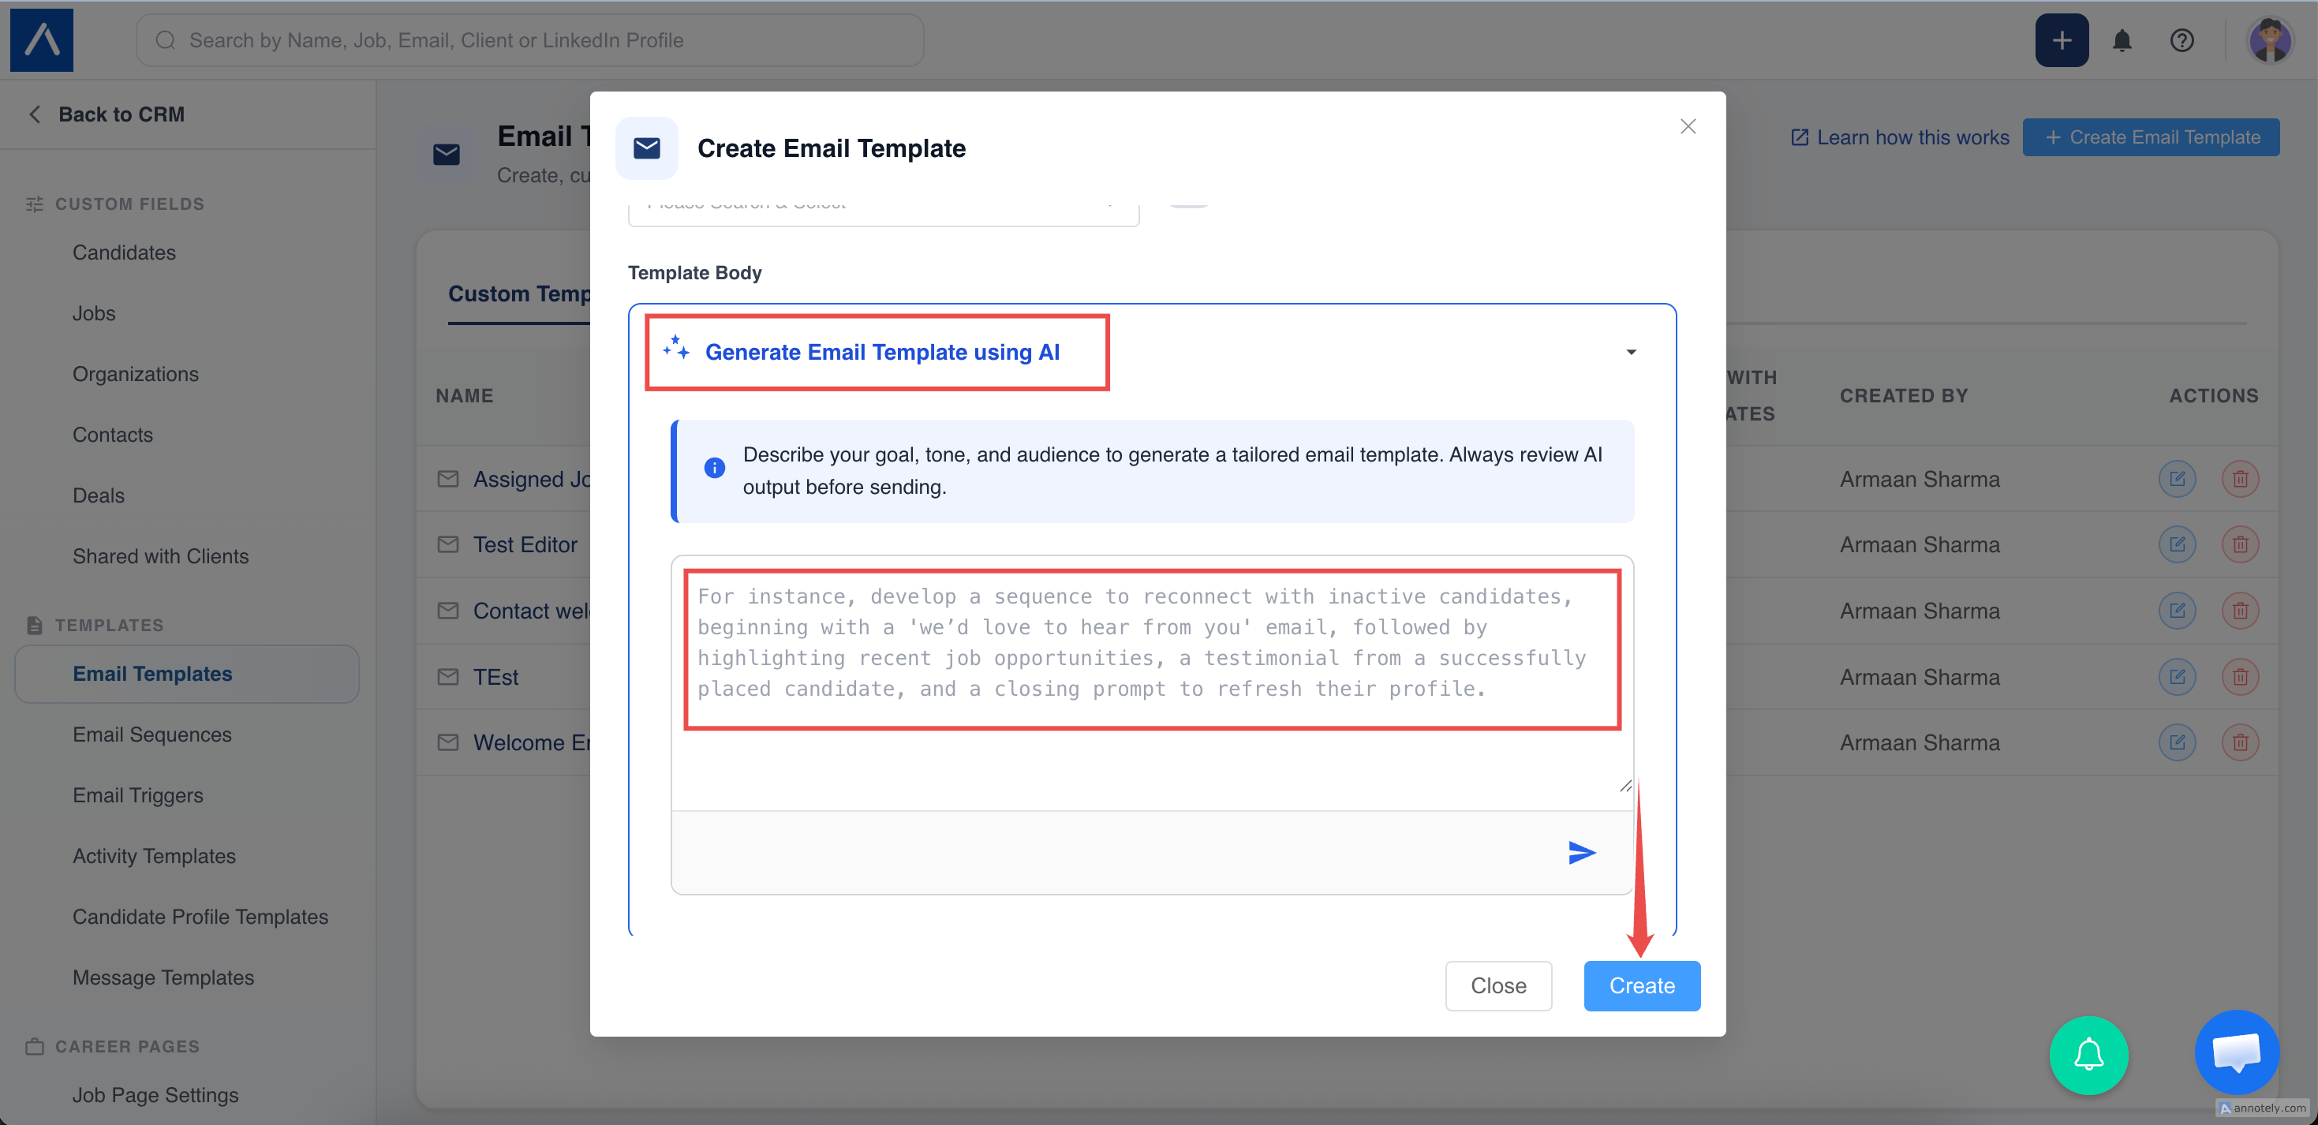
Task: Click Back to CRM link
Action: (x=122, y=115)
